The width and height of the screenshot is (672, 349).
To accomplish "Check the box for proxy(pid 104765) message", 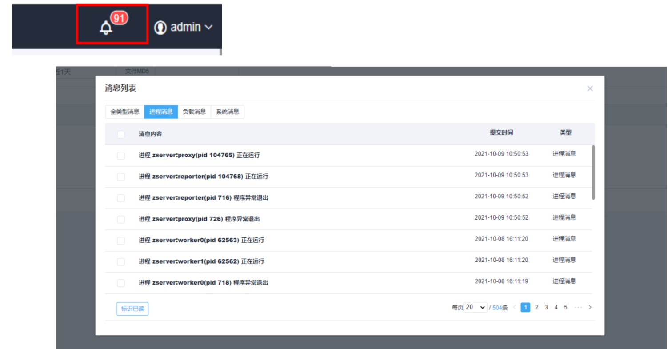I will (x=121, y=156).
